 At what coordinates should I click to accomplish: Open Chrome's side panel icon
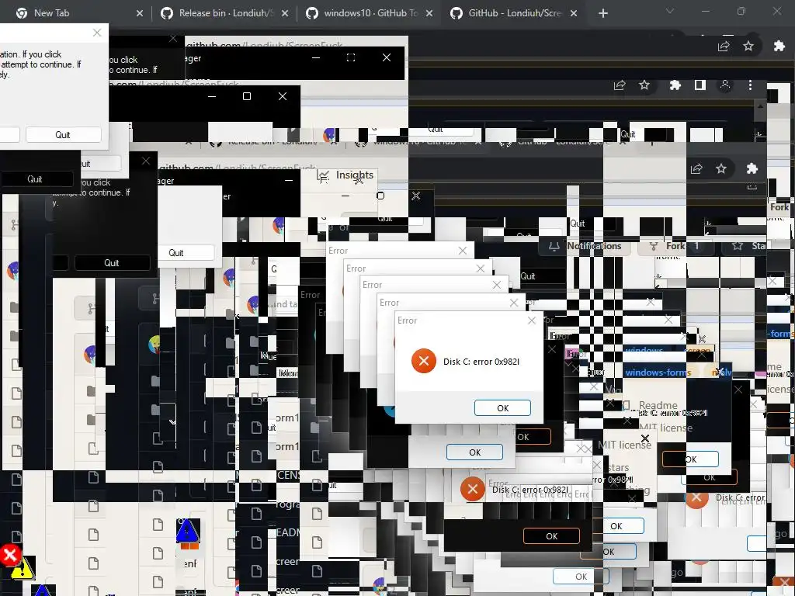click(700, 85)
